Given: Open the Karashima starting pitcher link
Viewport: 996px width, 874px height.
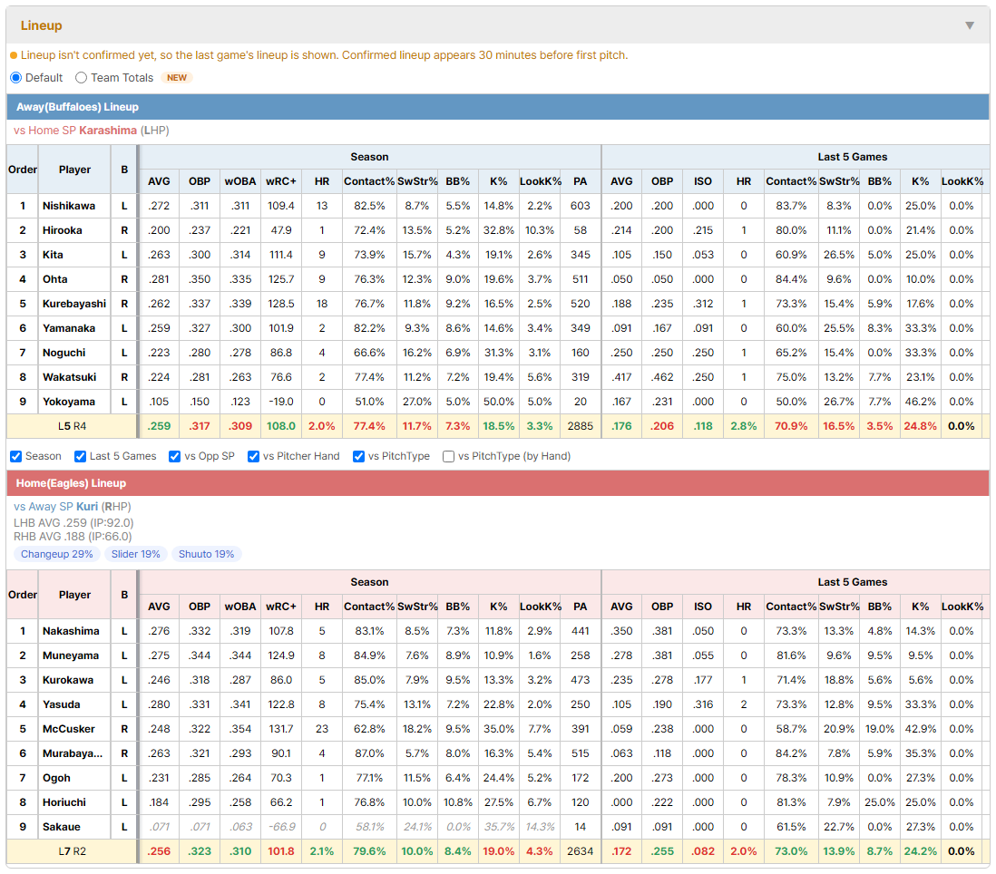Looking at the screenshot, I should 108,131.
